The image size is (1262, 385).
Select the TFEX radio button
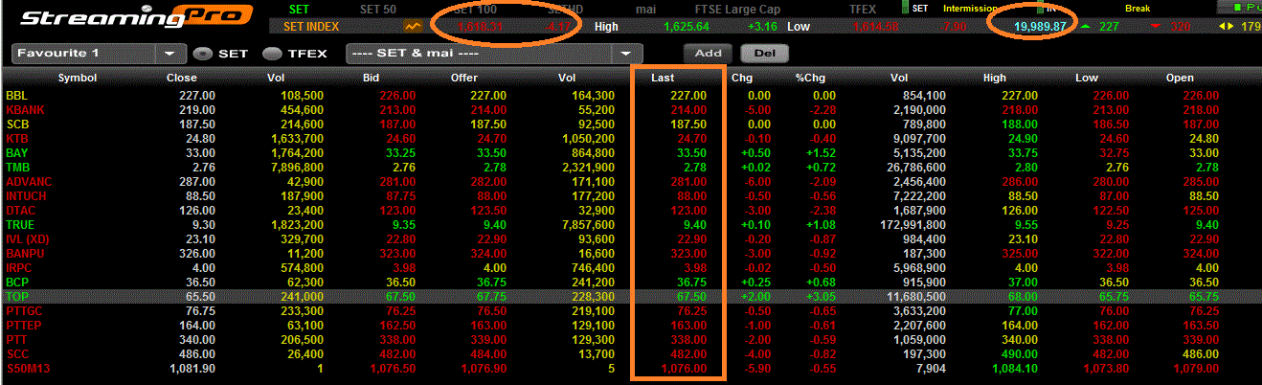pyautogui.click(x=271, y=54)
